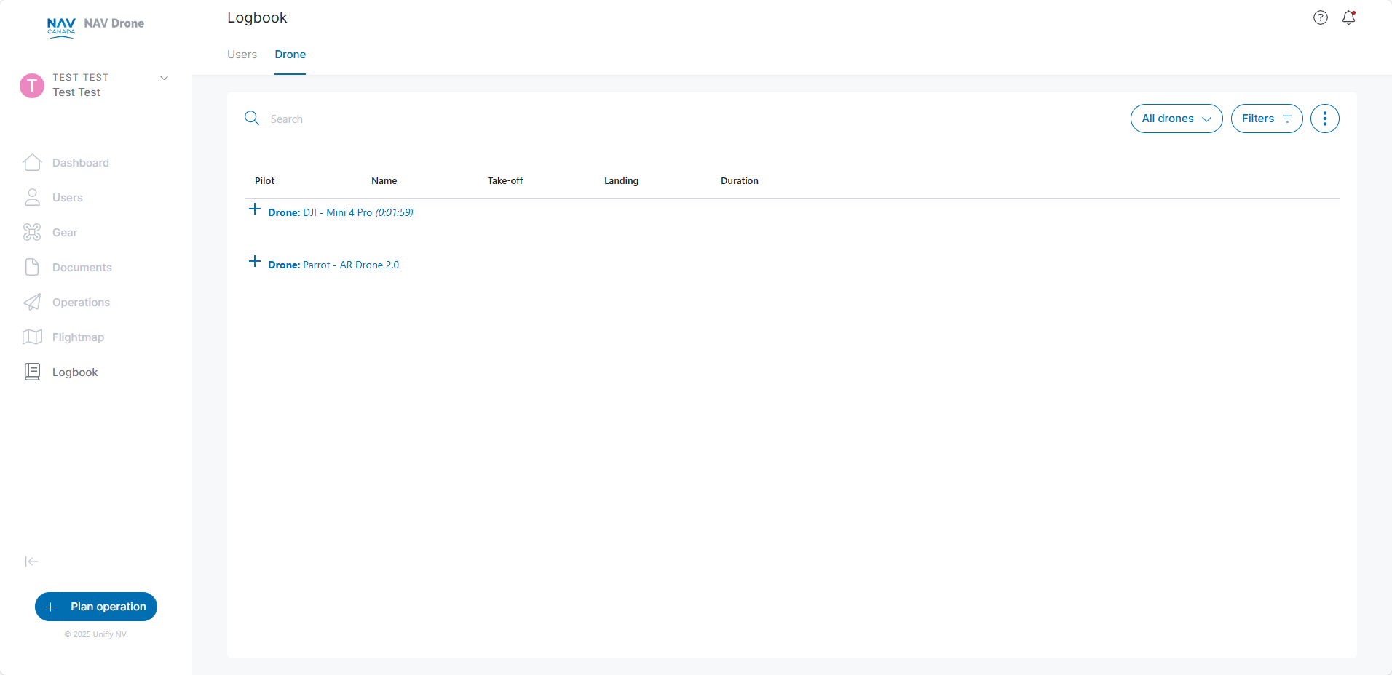Click the Dashboard house icon
The width and height of the screenshot is (1392, 675).
coord(32,162)
